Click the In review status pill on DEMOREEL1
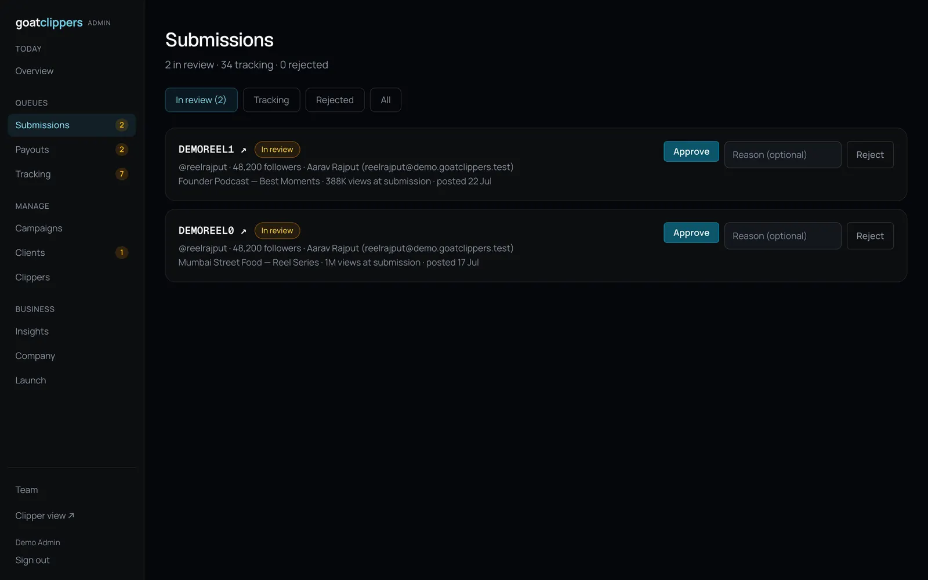 [277, 150]
